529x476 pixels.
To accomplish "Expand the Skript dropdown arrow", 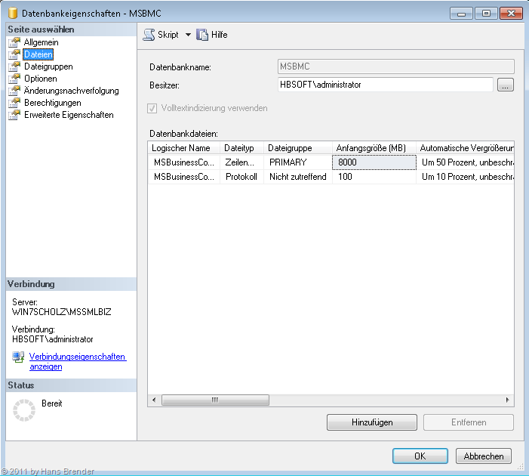I will tap(188, 35).
